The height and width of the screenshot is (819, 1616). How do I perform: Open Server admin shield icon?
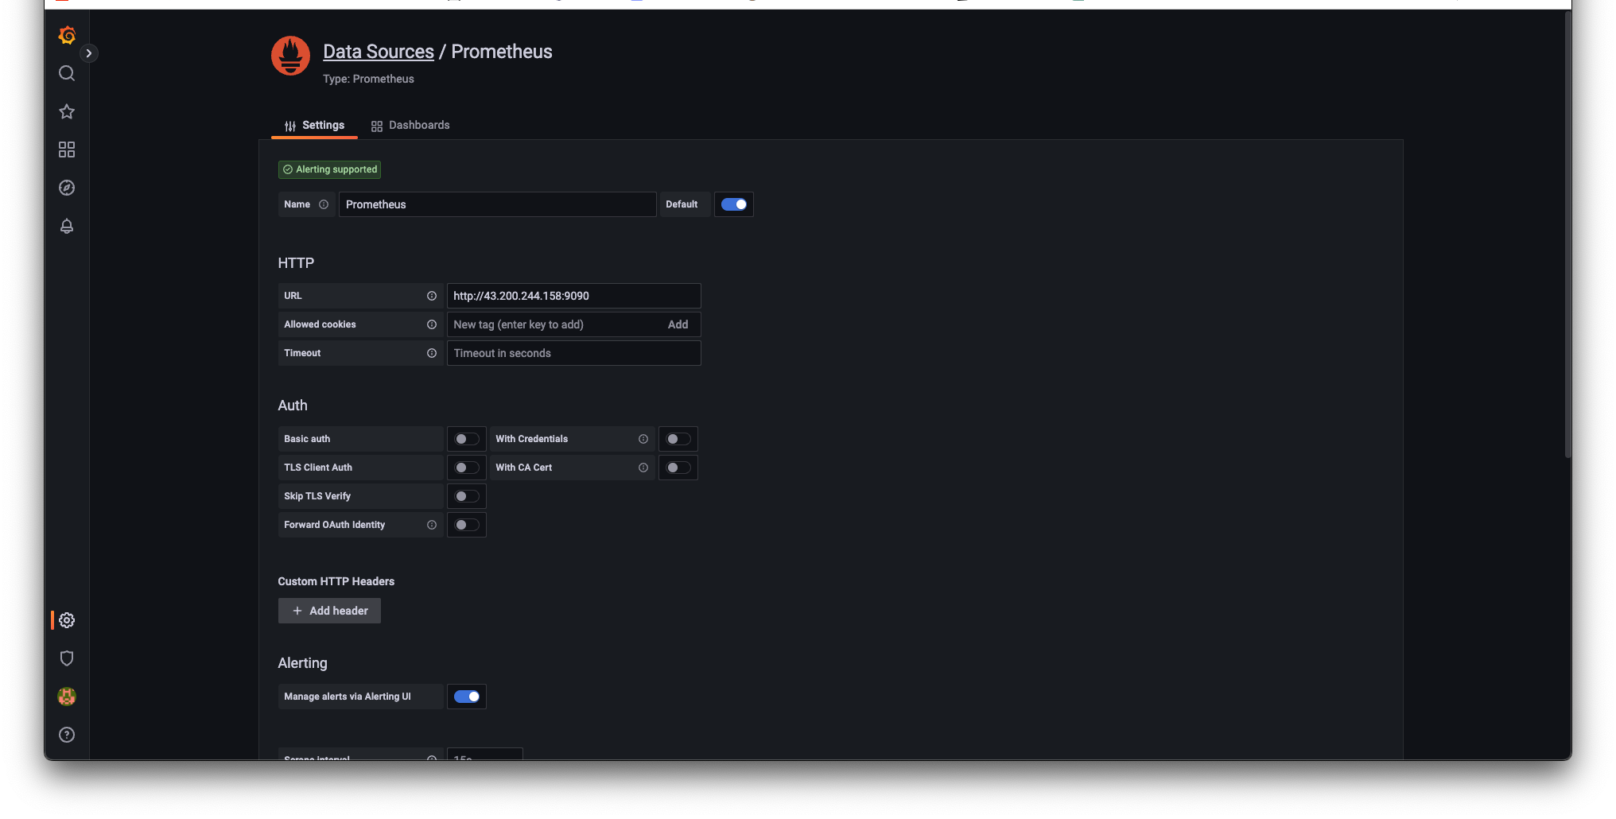coord(67,658)
